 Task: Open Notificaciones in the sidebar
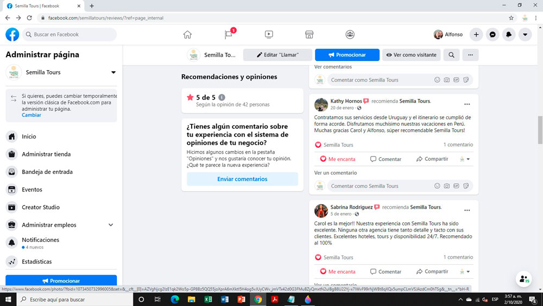[x=61, y=243]
